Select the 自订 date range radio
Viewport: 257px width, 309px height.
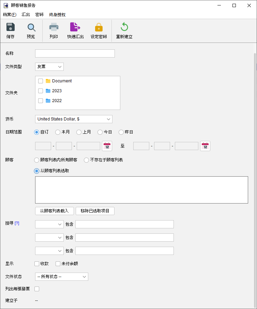point(36,132)
